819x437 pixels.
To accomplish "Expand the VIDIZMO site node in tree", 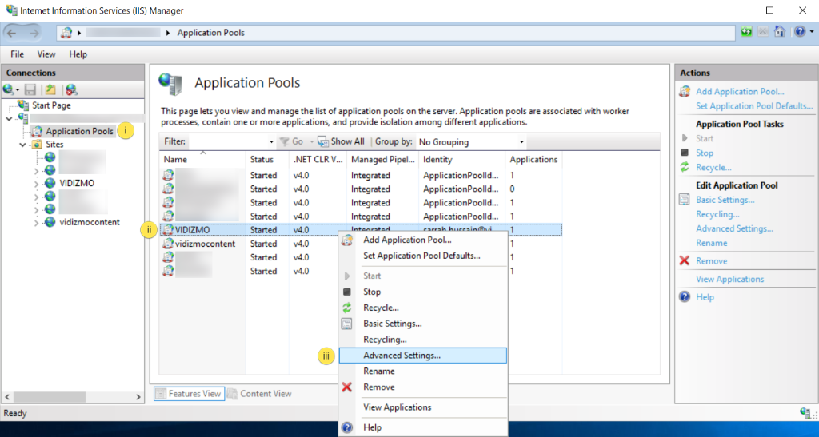I will [37, 183].
